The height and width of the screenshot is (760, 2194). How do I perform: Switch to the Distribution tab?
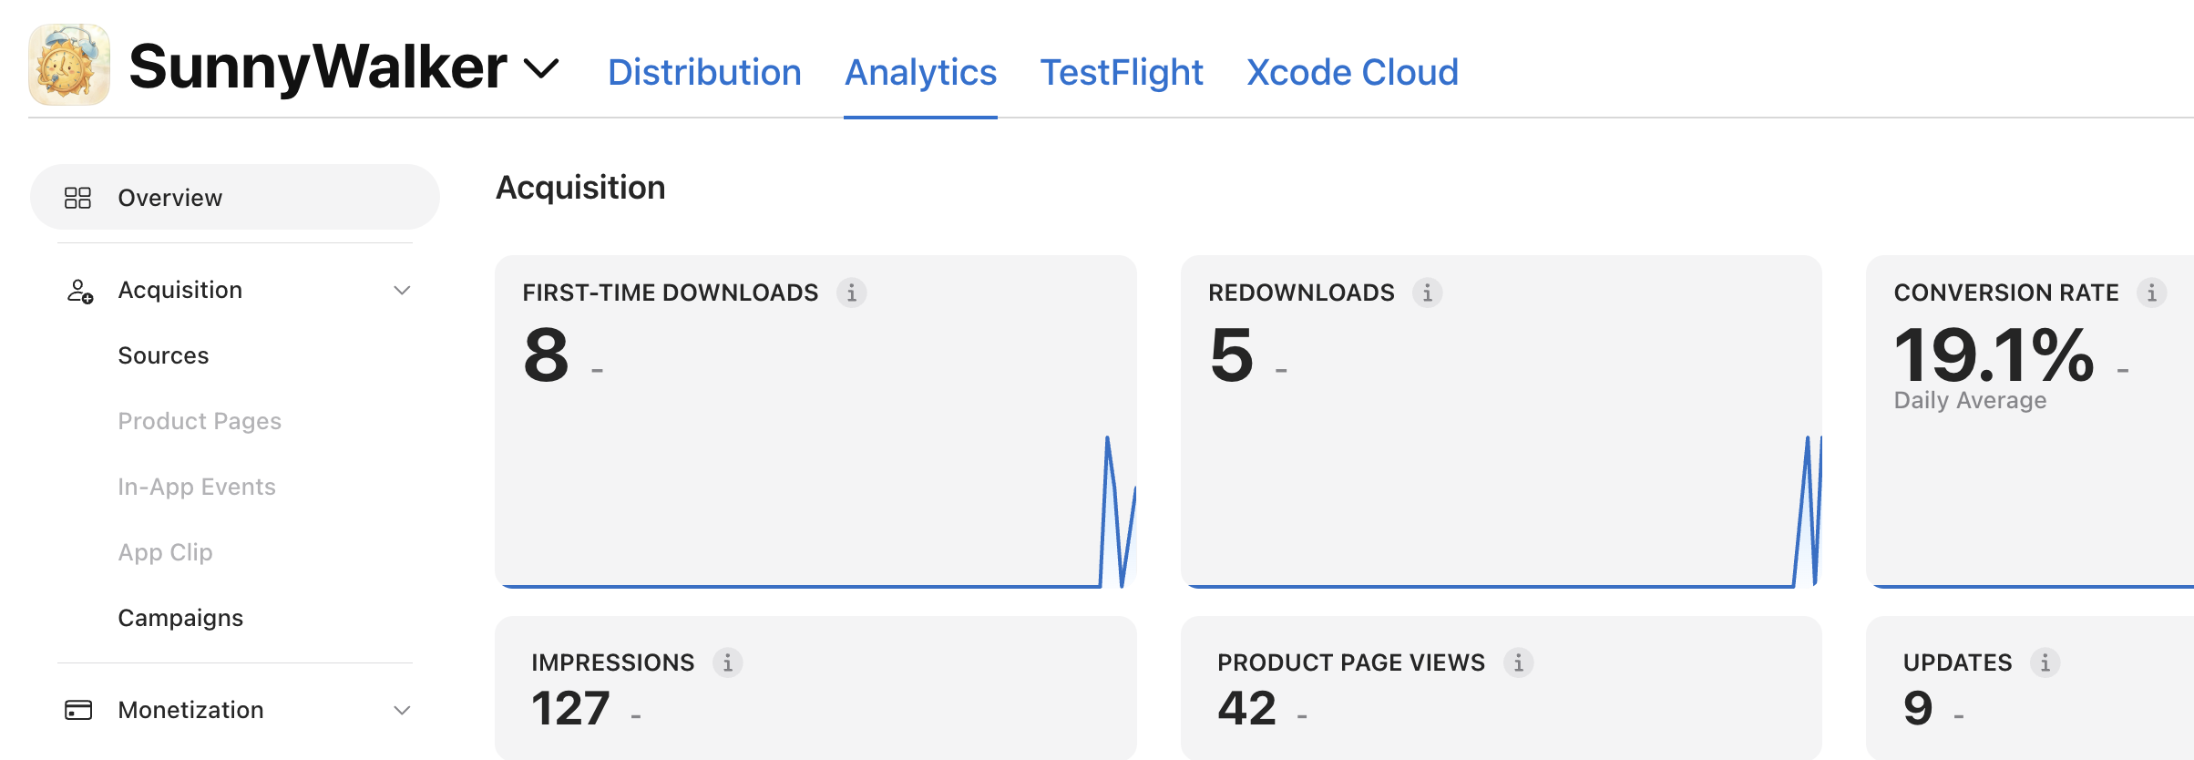pyautogui.click(x=704, y=72)
